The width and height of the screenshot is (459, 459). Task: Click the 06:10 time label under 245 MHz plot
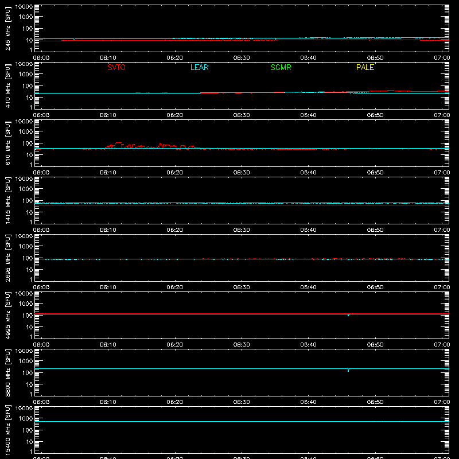[x=108, y=58]
